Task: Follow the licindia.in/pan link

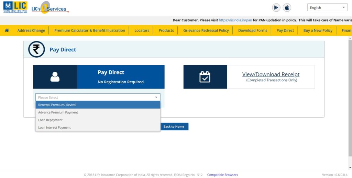Action: 235,20
